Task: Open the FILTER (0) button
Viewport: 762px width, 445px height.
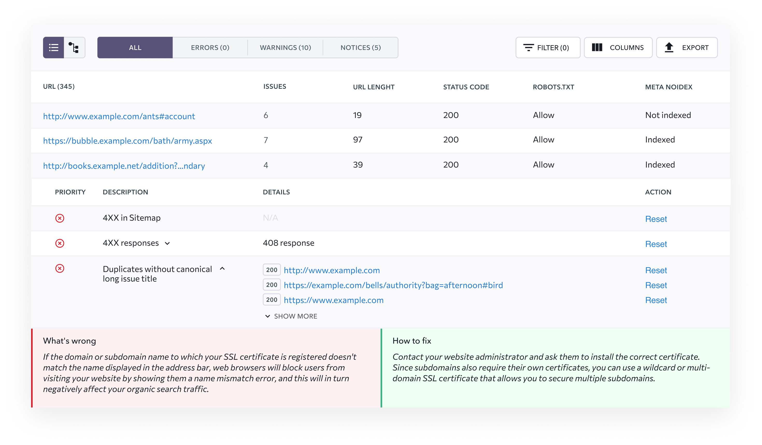Action: coord(548,47)
